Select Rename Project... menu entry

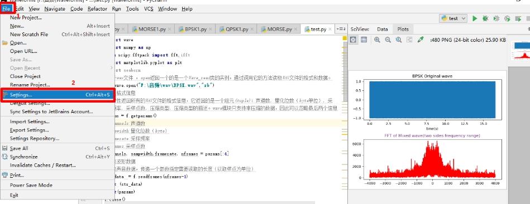(57, 85)
